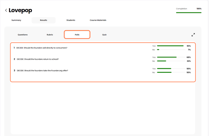Viewport: 209px width, 136px height.
Task: Click the back arrow beside Lovepop
Action: point(6,10)
